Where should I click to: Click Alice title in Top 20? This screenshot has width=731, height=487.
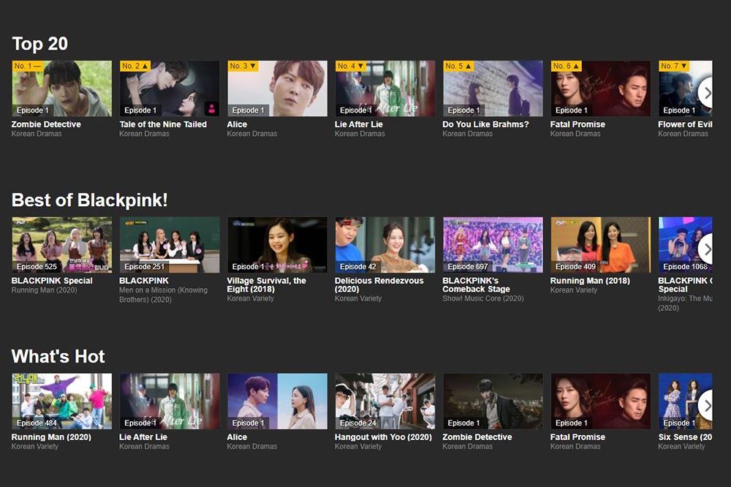click(237, 124)
